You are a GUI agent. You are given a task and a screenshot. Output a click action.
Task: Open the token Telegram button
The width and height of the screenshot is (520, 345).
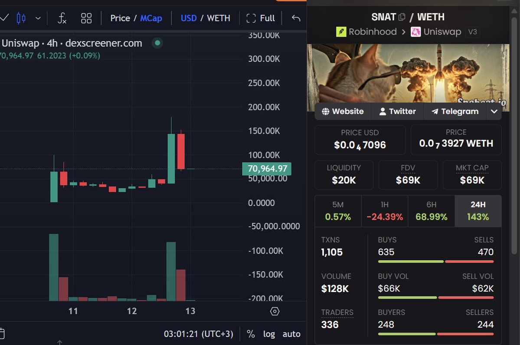point(455,112)
